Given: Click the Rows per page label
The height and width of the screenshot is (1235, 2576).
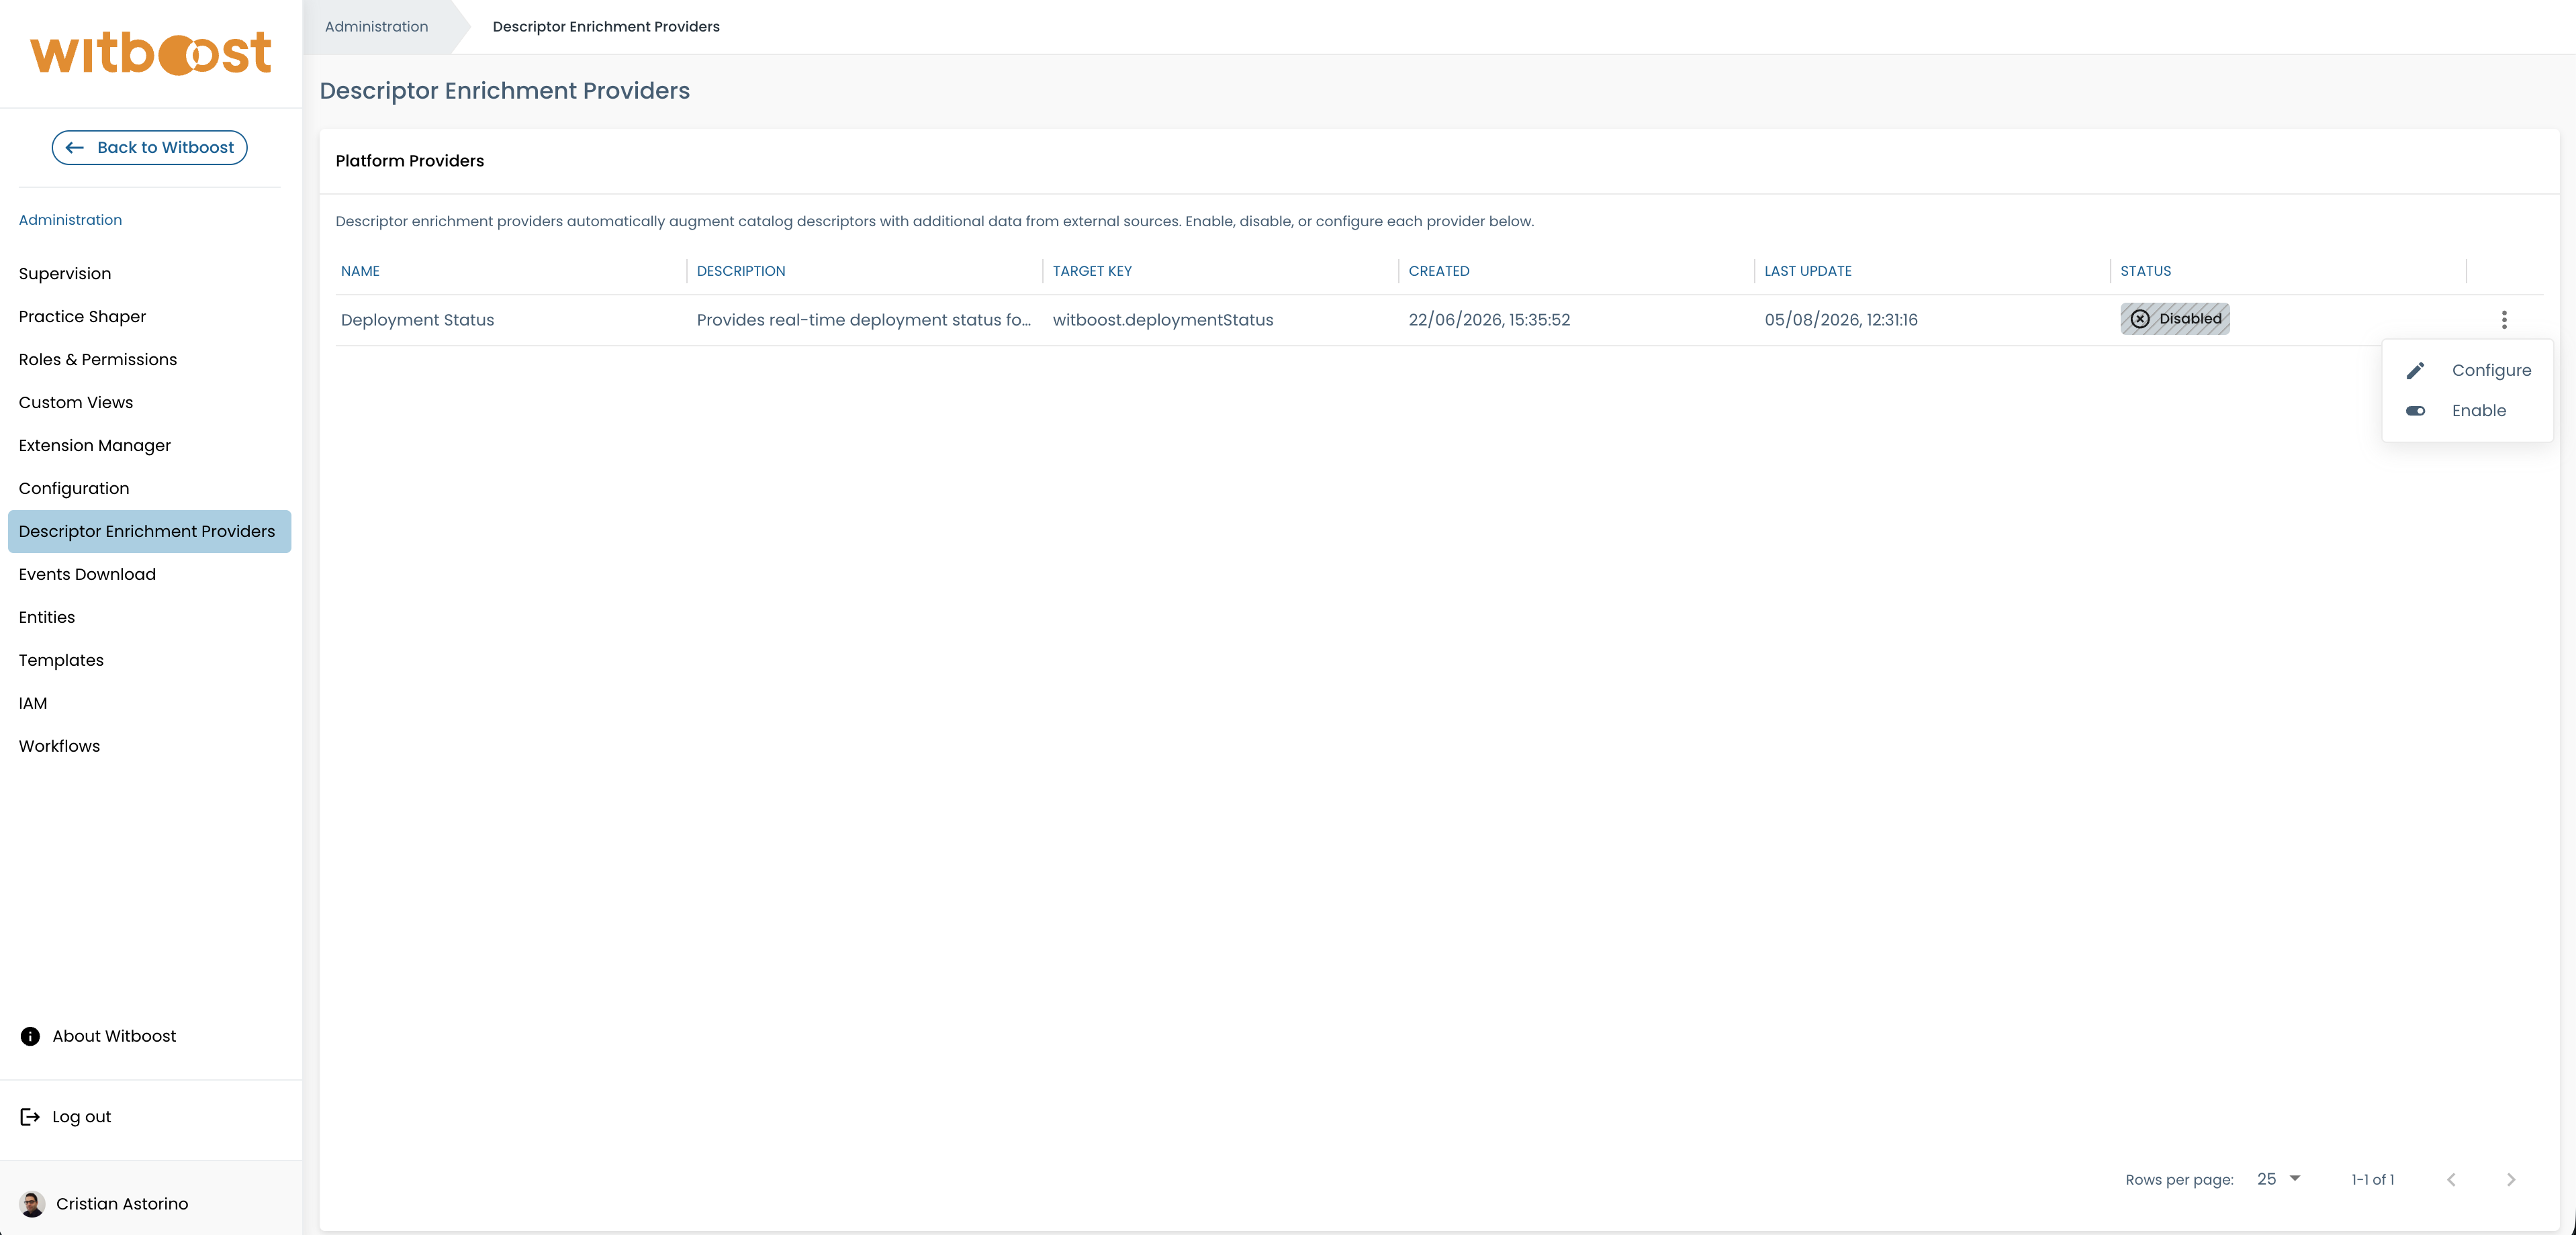Looking at the screenshot, I should click(2179, 1180).
